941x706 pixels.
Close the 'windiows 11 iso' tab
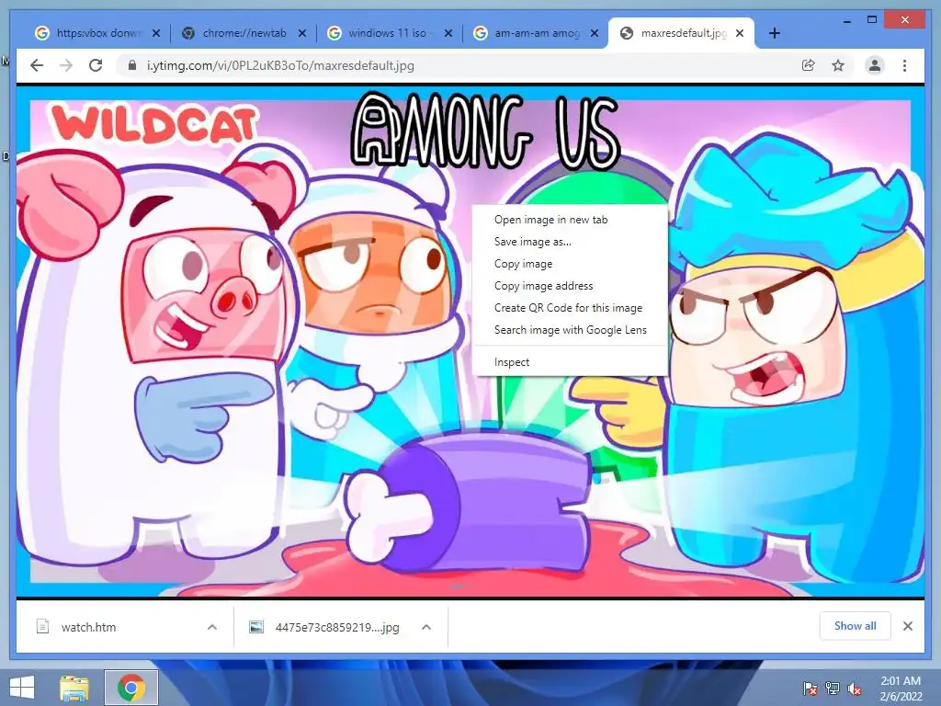click(x=448, y=33)
